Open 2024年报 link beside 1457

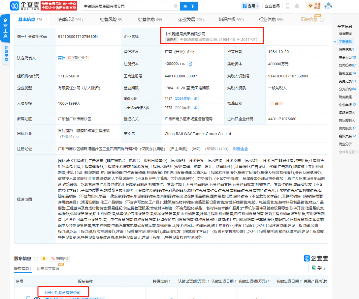tap(183, 99)
